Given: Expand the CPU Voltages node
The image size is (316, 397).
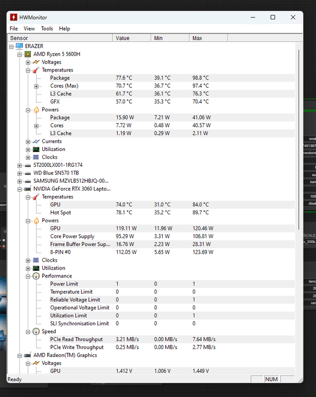Looking at the screenshot, I should (28, 63).
